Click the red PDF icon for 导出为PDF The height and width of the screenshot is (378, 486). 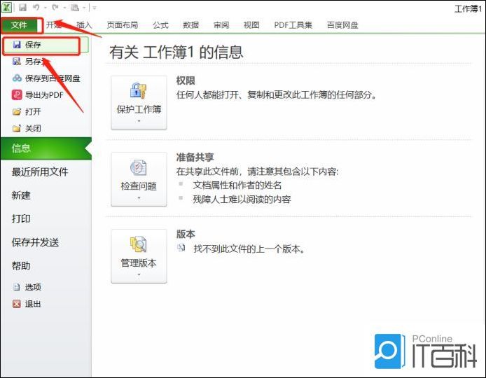coord(17,94)
